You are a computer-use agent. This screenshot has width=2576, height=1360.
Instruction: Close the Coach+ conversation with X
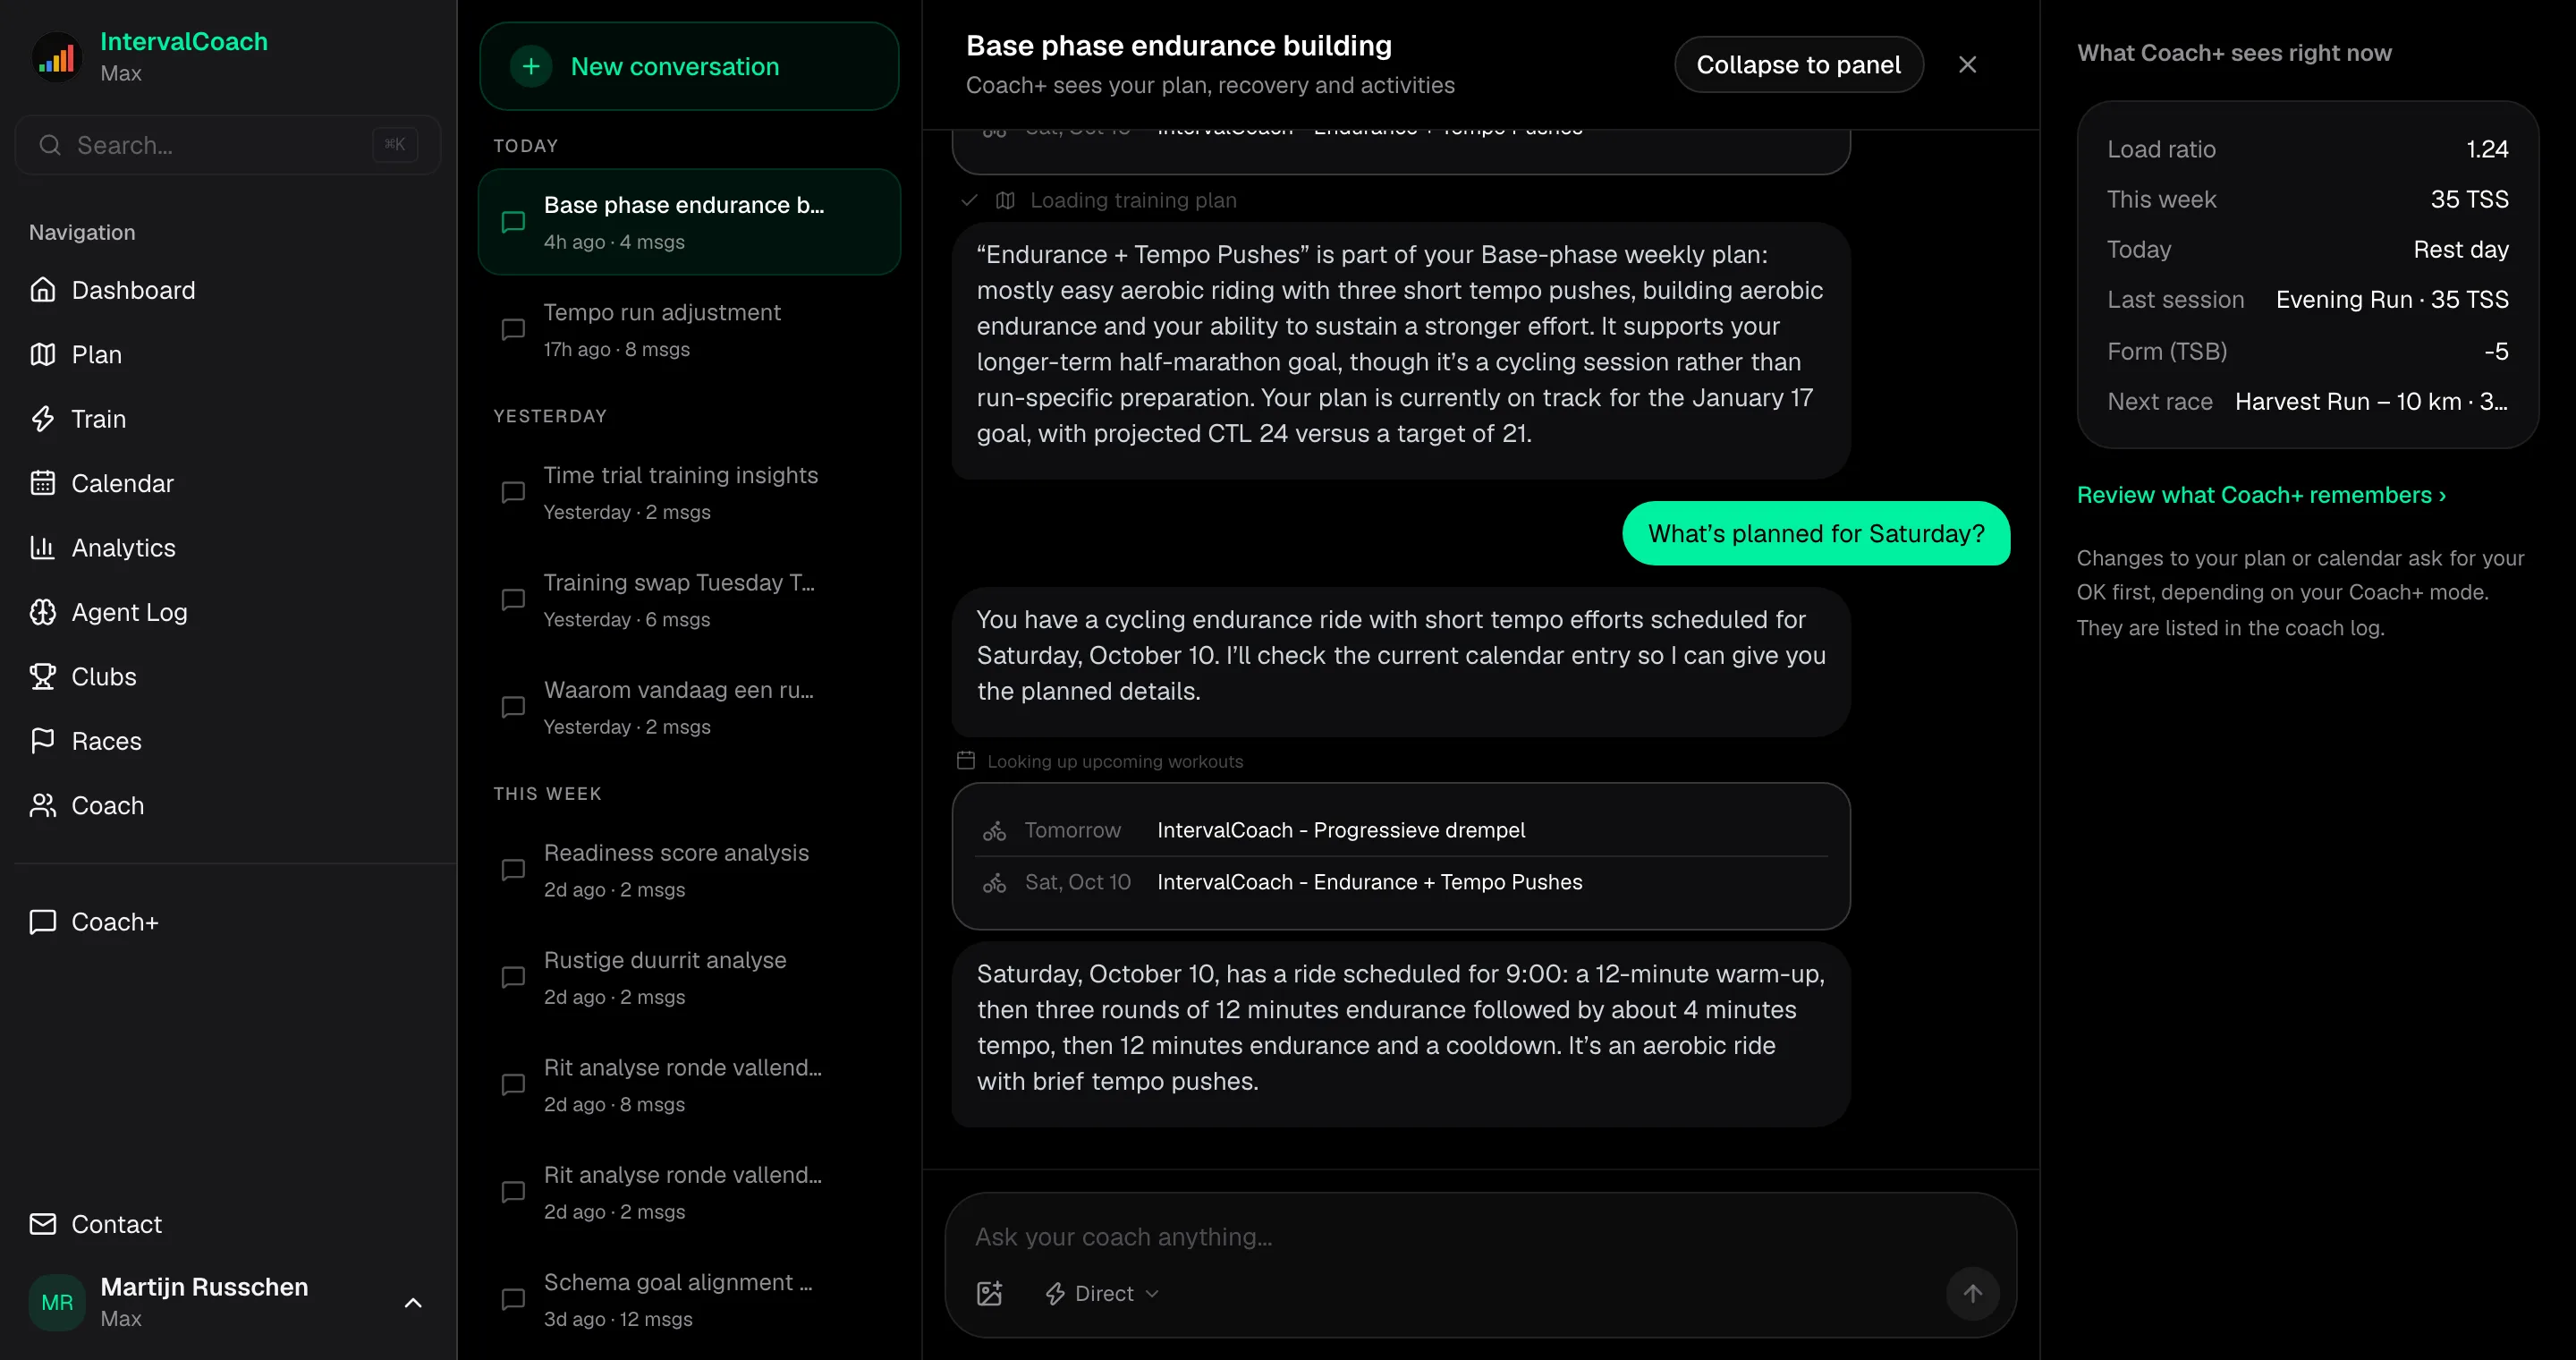coord(1967,64)
